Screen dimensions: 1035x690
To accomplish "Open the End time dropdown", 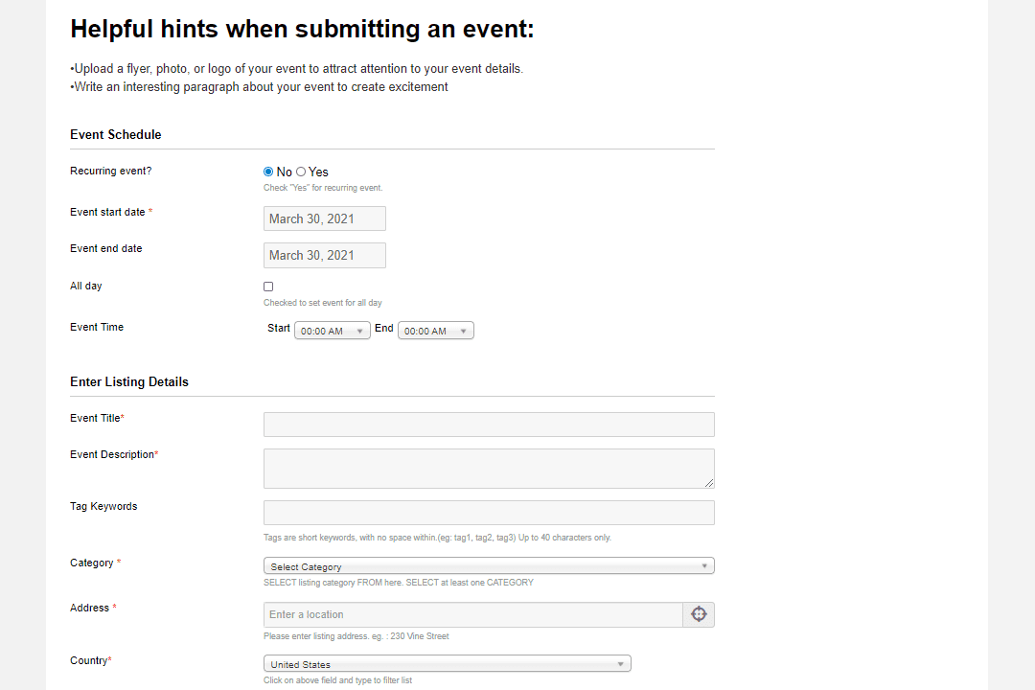I will pos(436,331).
